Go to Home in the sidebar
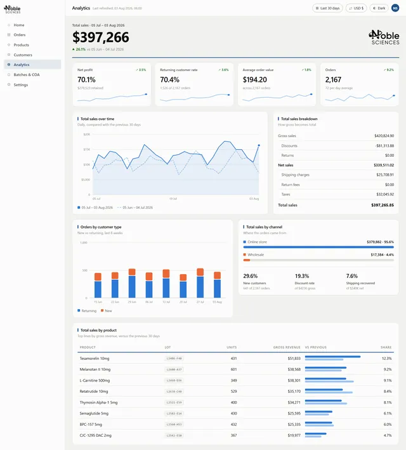 (x=19, y=25)
